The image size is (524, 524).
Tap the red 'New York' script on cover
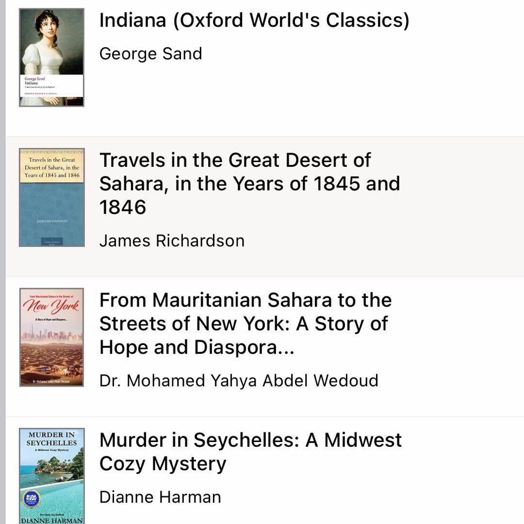coord(51,308)
